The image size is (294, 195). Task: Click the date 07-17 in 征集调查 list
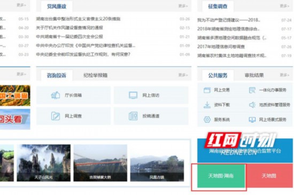click(287, 29)
